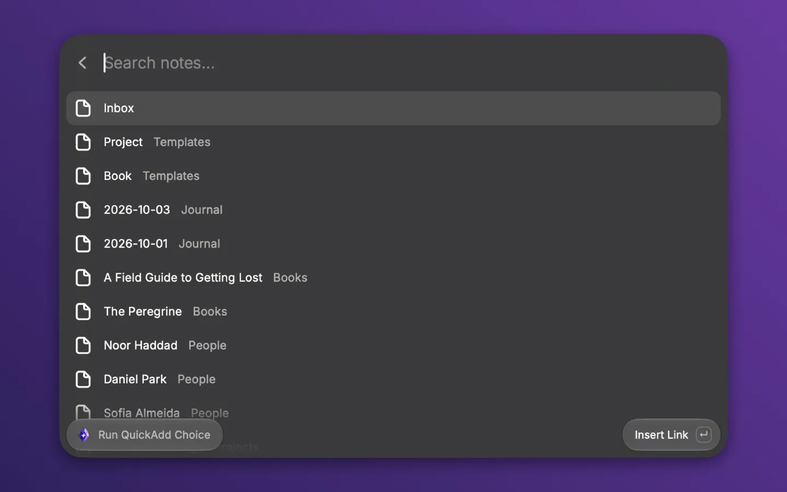Pick A Field Guide to Getting Lost
The height and width of the screenshot is (492, 787).
click(393, 278)
